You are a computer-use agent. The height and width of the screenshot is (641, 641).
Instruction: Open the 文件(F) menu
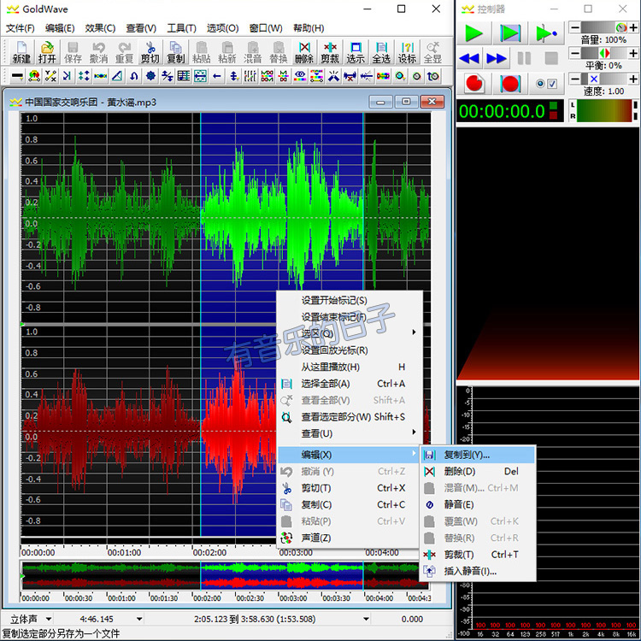20,28
